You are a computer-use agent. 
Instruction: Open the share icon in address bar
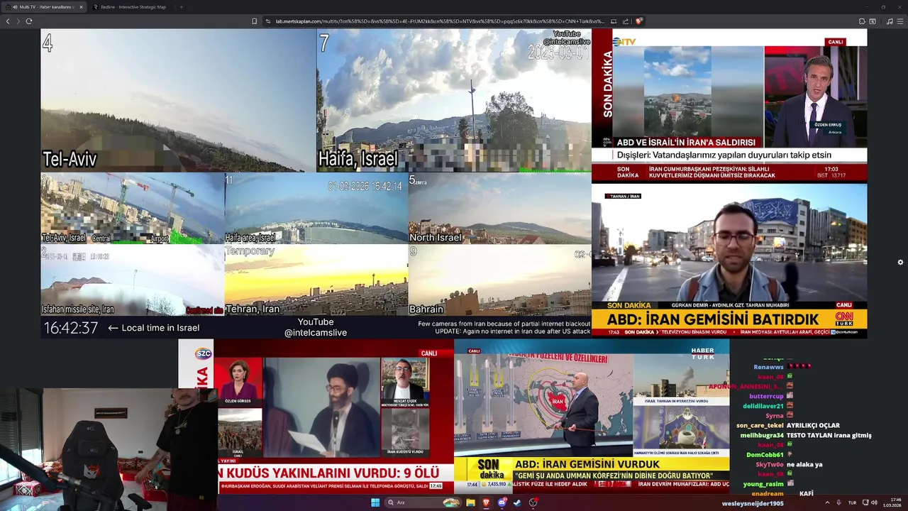(x=626, y=21)
